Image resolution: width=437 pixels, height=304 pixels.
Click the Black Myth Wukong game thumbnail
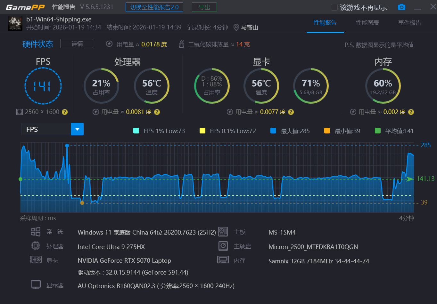click(x=15, y=23)
